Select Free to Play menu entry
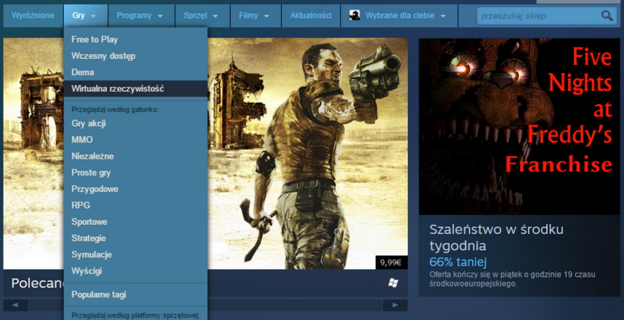 coord(135,39)
